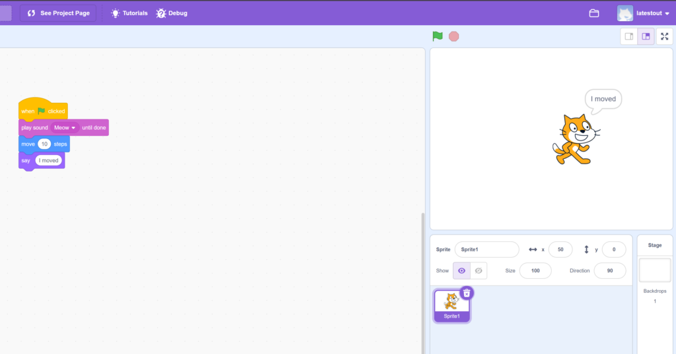Show the sprite with eye icon

point(461,271)
